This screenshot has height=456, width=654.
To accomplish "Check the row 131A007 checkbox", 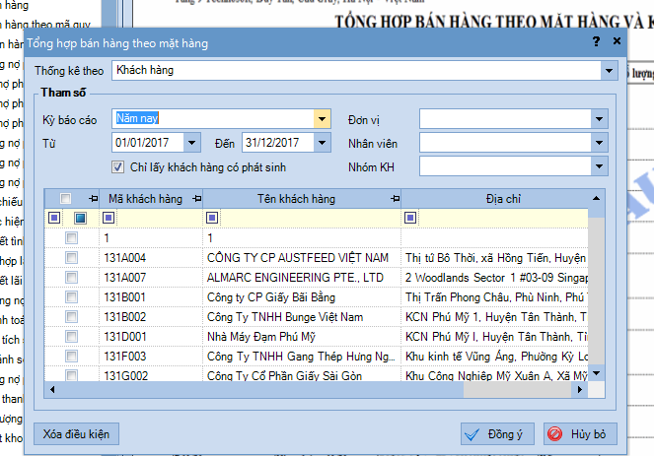I will pos(71,277).
